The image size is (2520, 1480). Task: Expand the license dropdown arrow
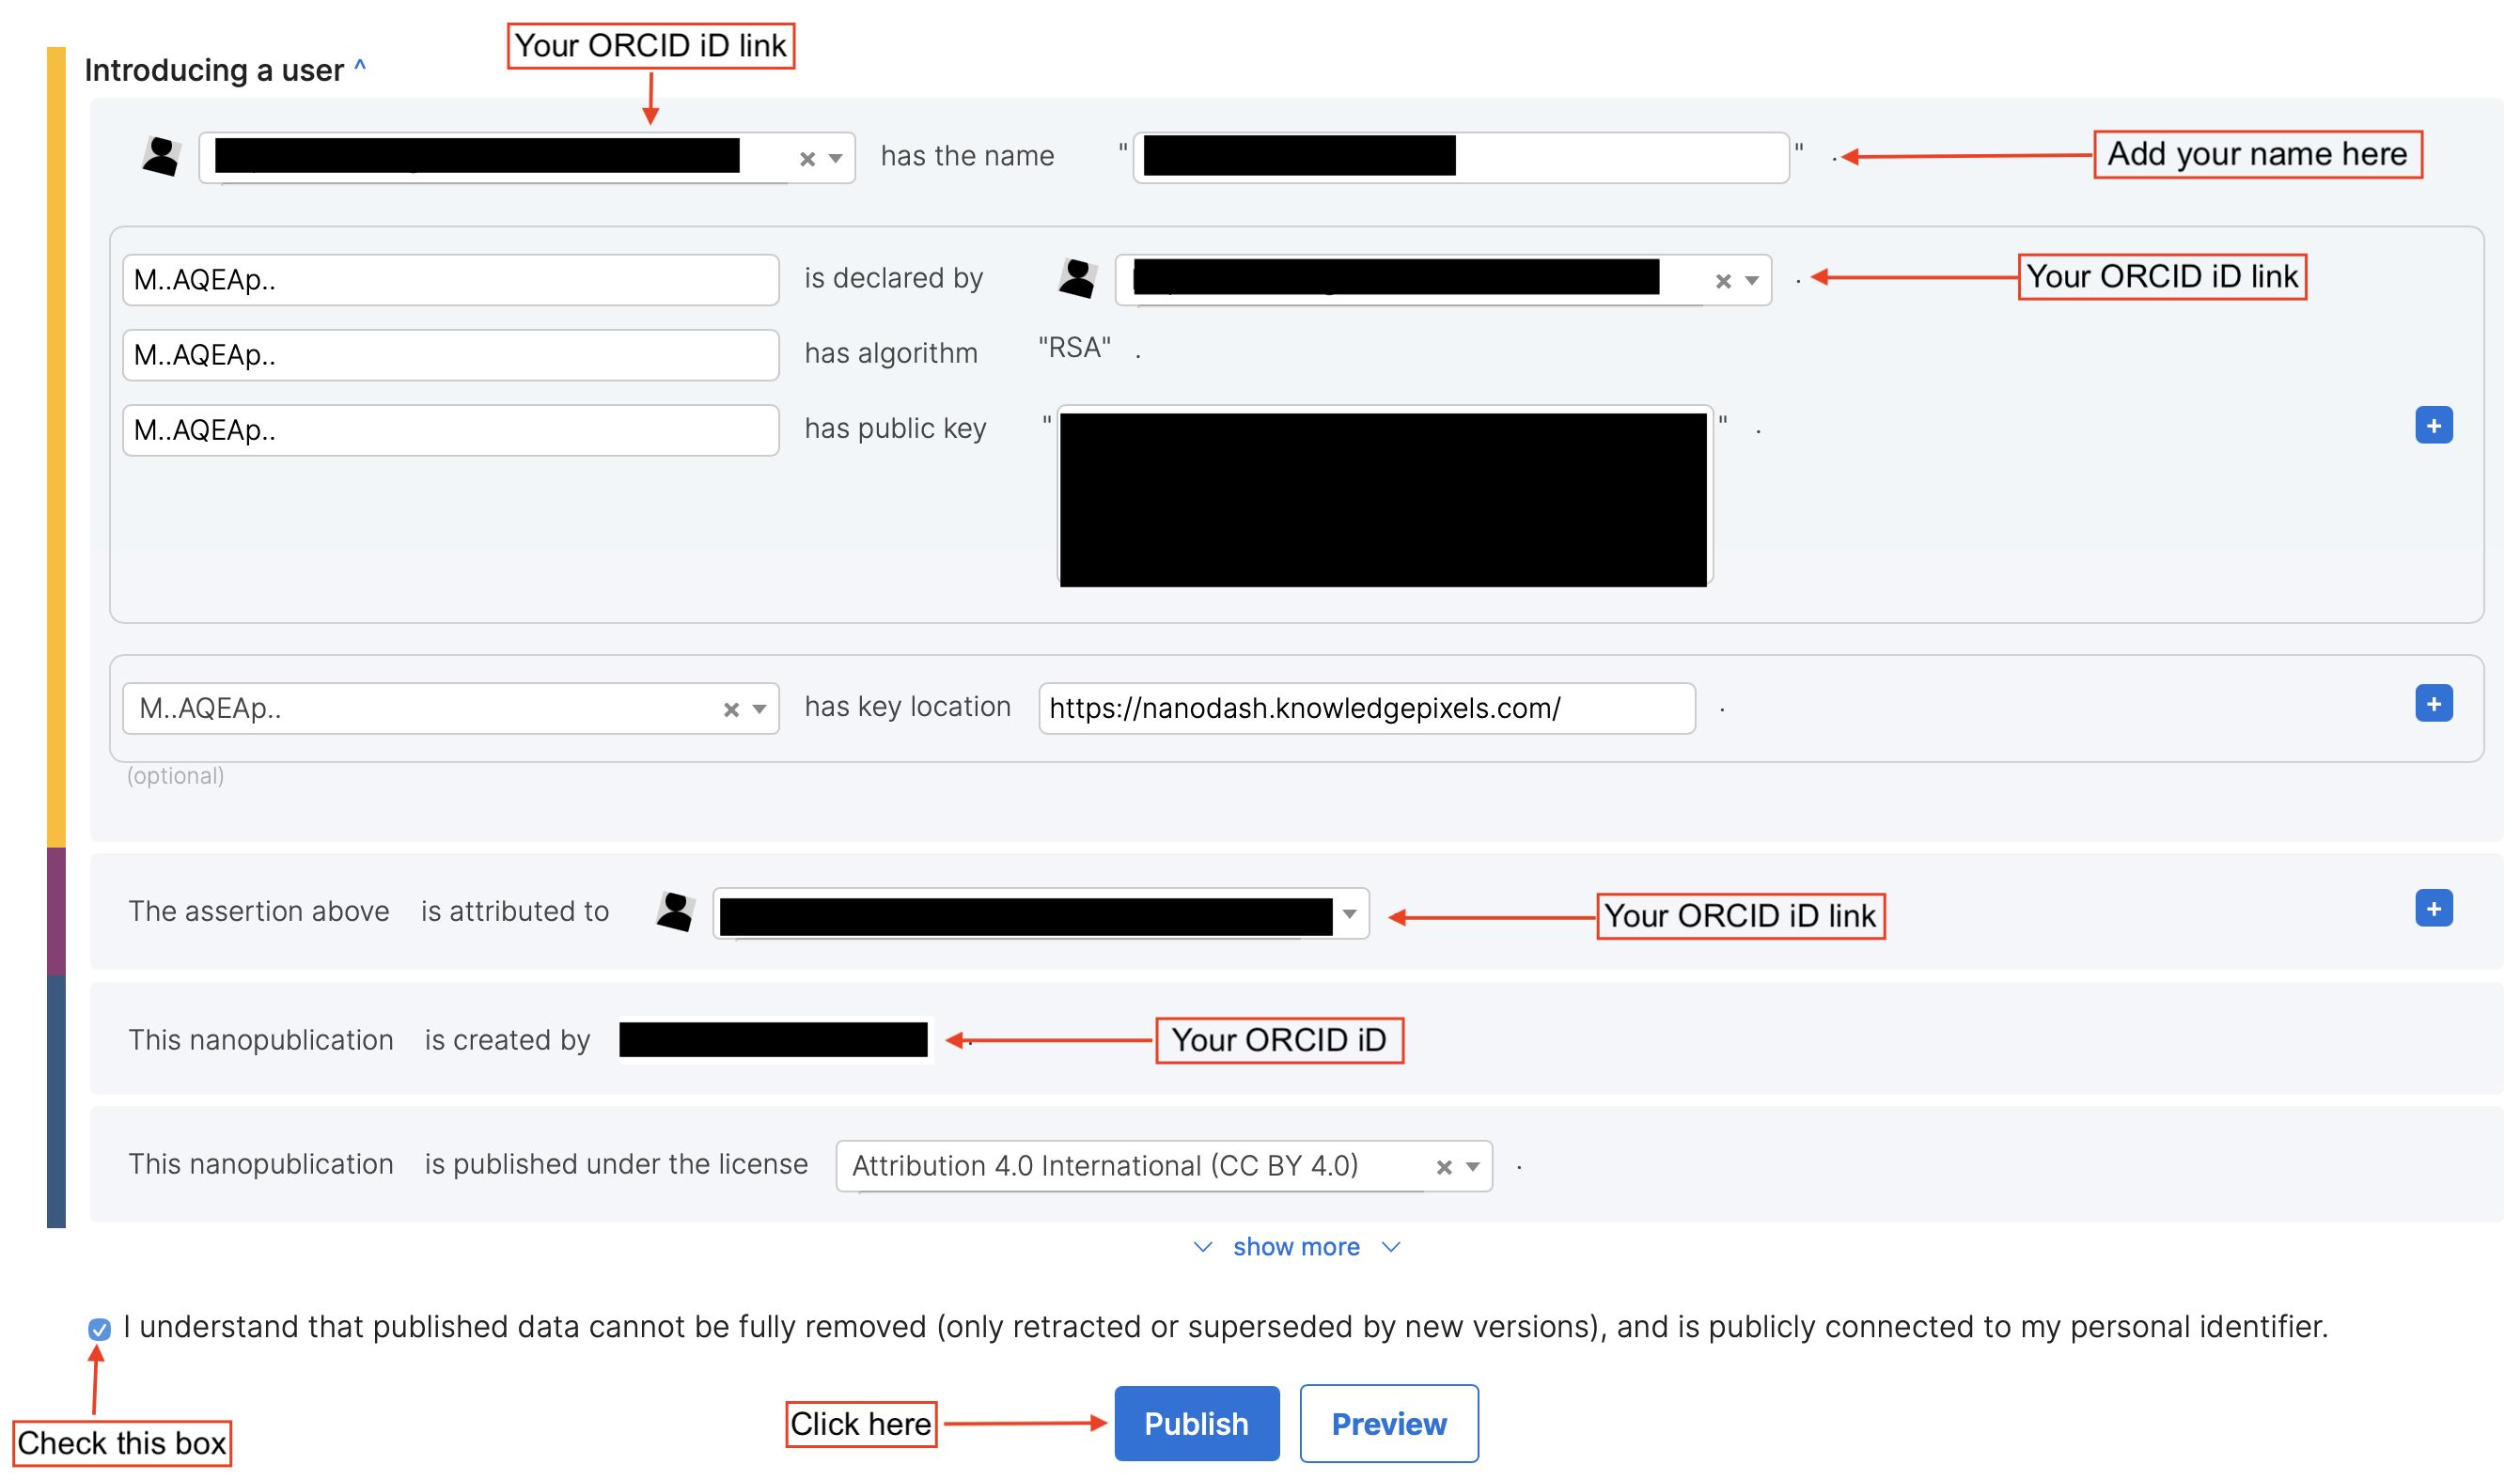(x=1472, y=1168)
